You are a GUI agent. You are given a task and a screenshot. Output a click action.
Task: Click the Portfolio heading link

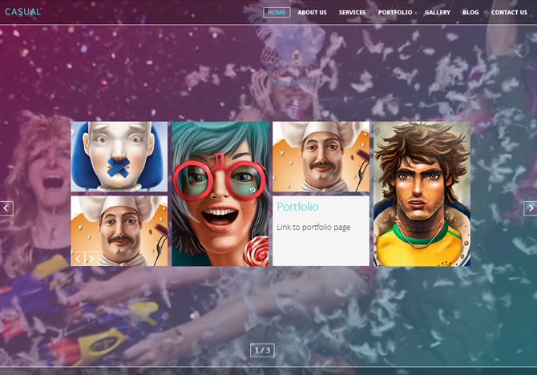click(297, 207)
